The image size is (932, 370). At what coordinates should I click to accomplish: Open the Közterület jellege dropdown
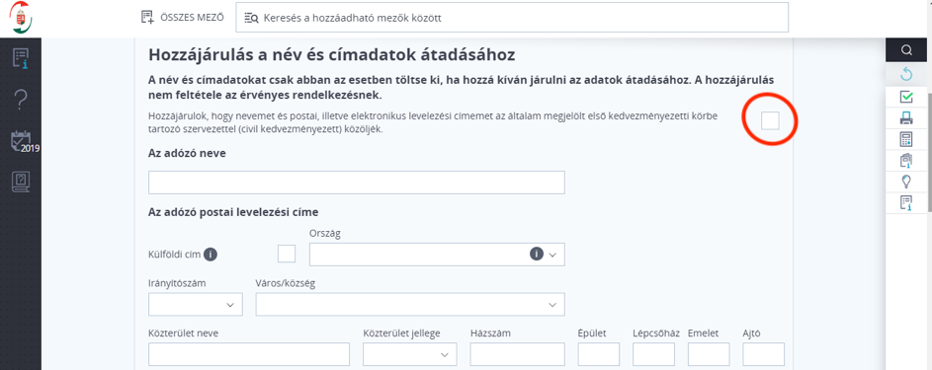(409, 354)
